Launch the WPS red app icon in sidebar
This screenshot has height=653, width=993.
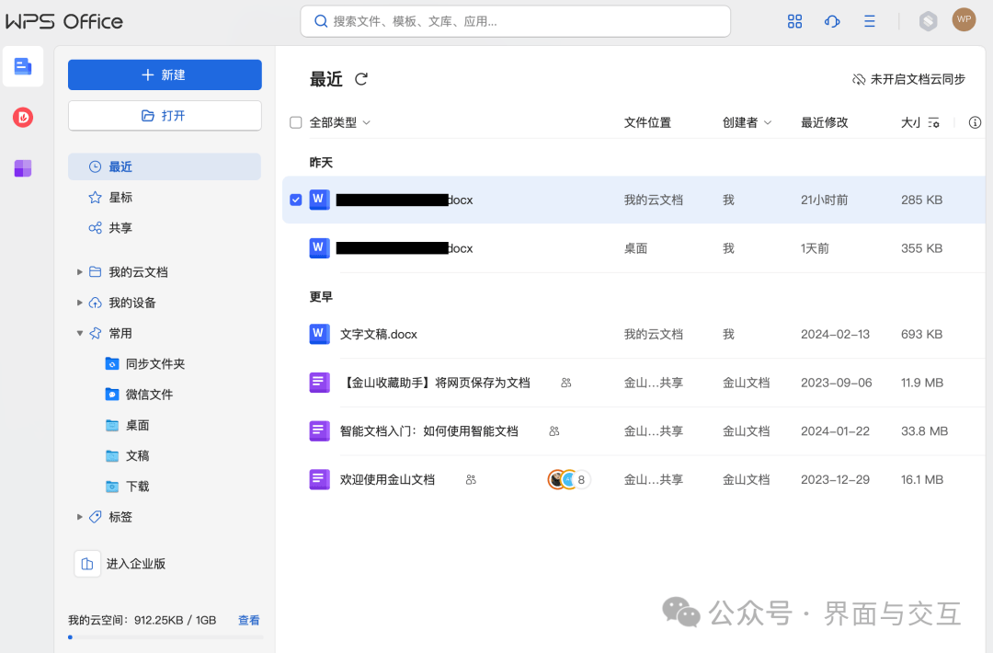tap(22, 118)
